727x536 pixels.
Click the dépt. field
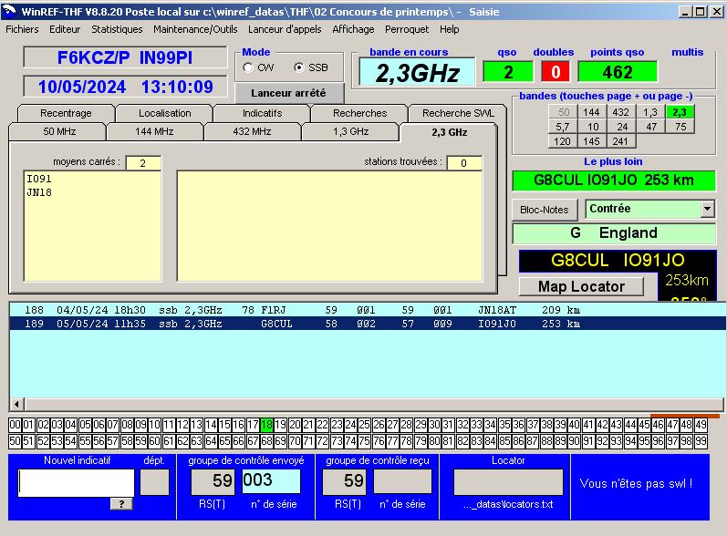point(155,482)
